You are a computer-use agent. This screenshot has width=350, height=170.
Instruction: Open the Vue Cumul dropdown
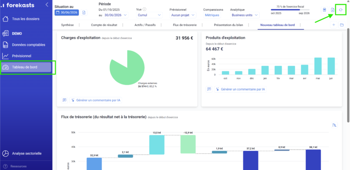tap(149, 15)
